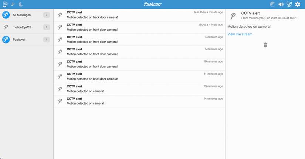
Task: Delete message using the trash icon
Action: (265, 45)
